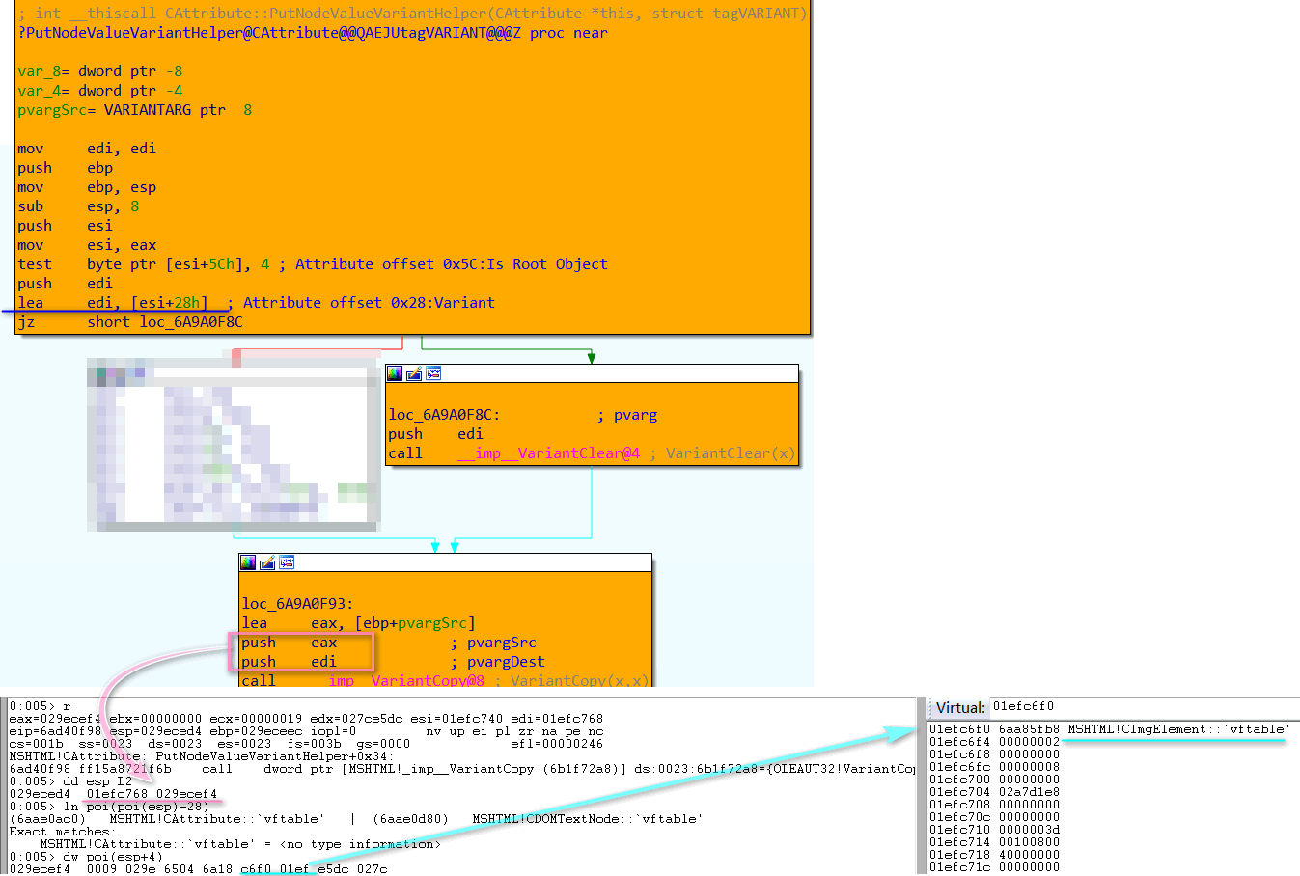
Task: Click the edit comment icon on loc_6A9A0F93 block
Action: click(x=267, y=562)
